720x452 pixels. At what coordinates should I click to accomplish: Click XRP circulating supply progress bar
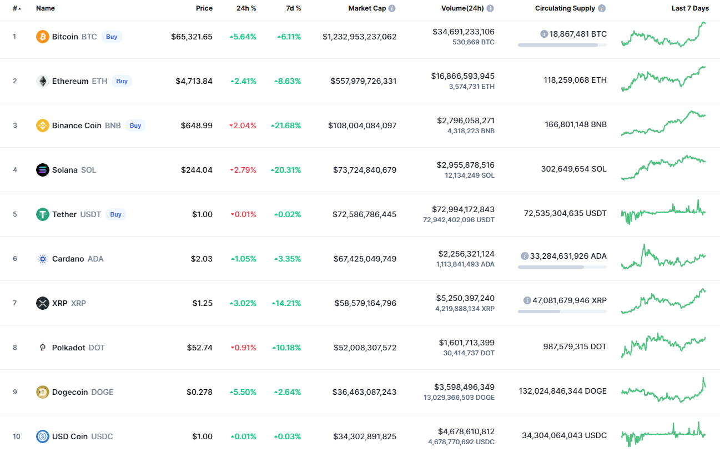[x=562, y=312]
